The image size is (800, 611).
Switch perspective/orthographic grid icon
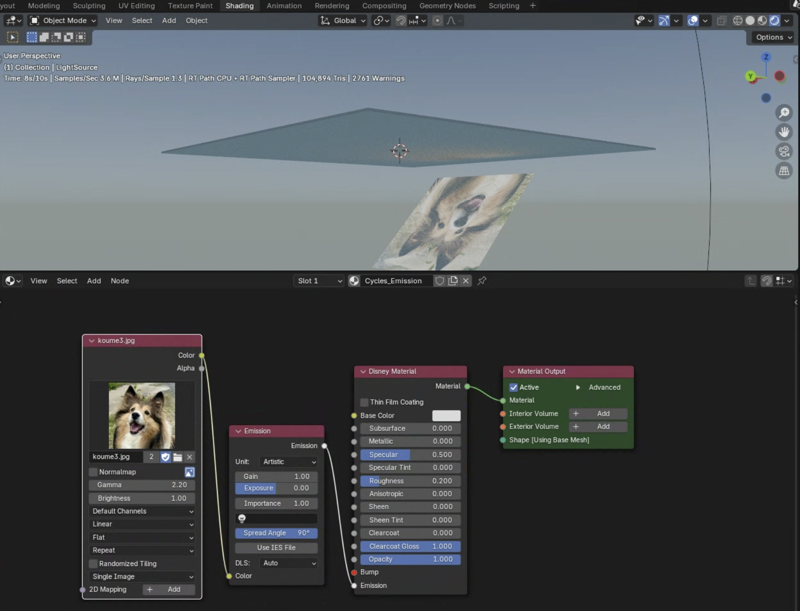[x=784, y=171]
